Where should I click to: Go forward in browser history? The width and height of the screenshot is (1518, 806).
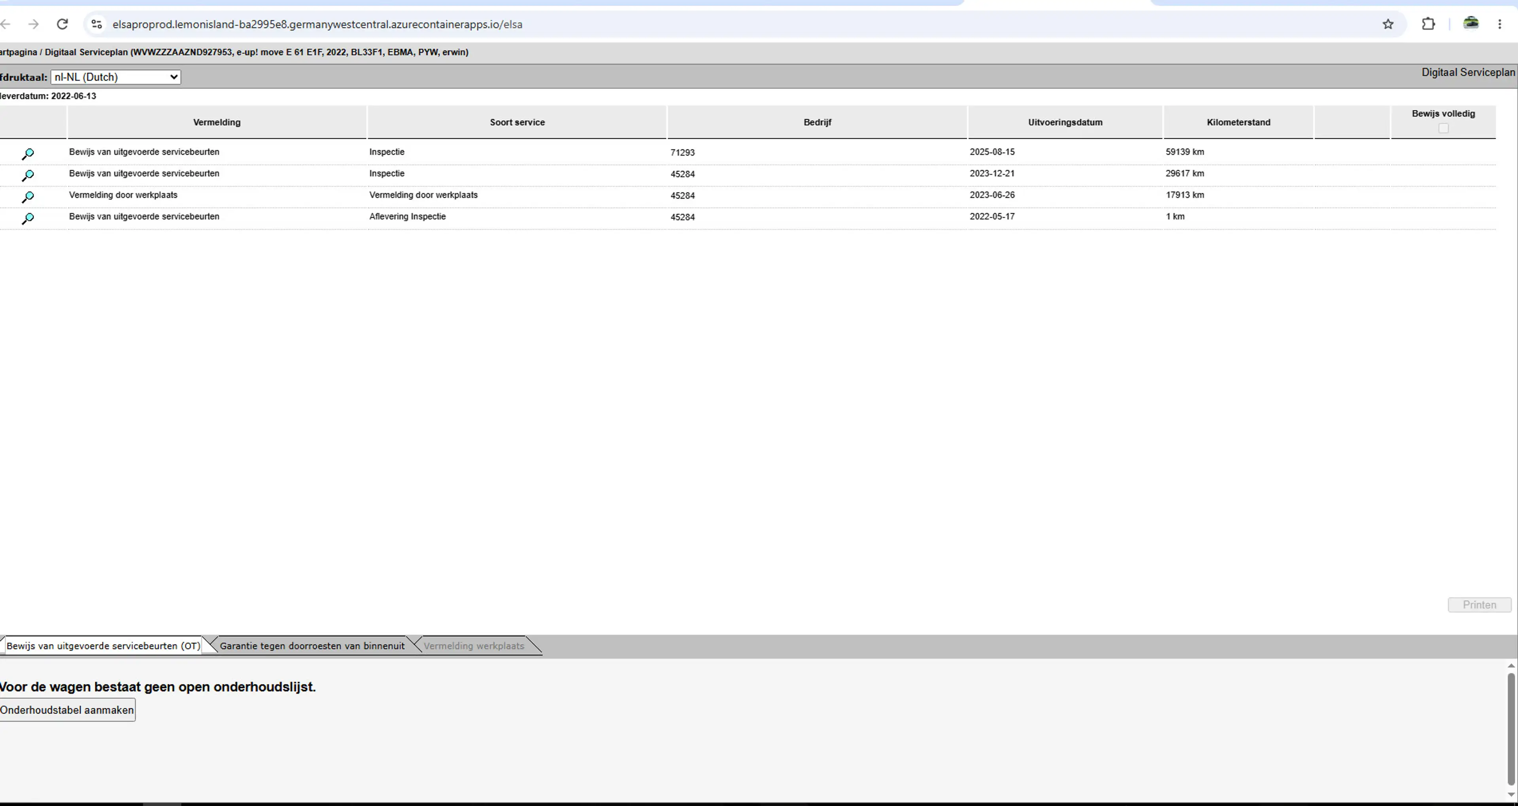tap(34, 24)
